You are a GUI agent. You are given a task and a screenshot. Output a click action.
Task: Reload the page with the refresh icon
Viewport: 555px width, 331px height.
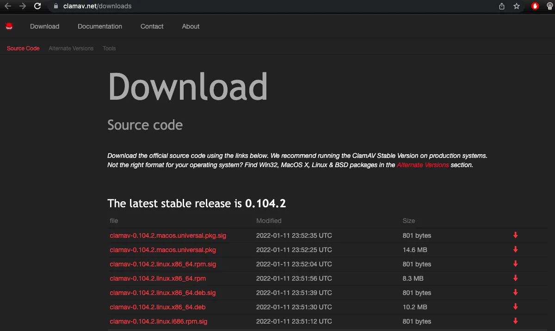37,6
